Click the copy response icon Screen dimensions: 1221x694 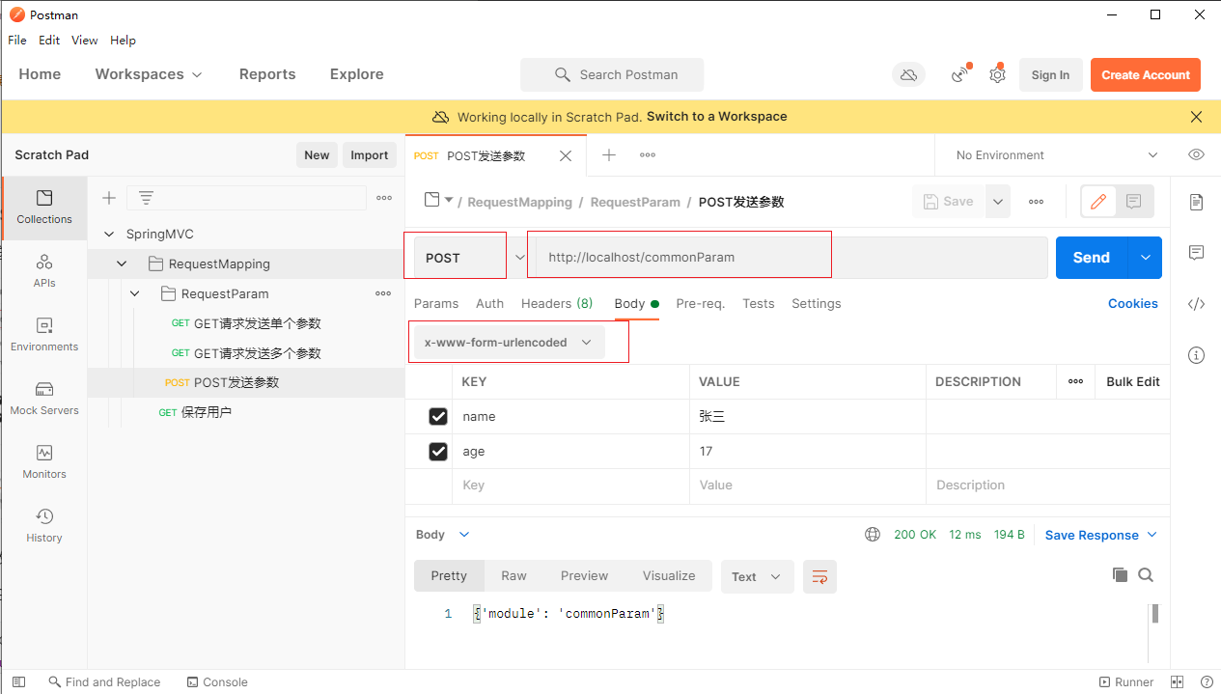point(1120,575)
